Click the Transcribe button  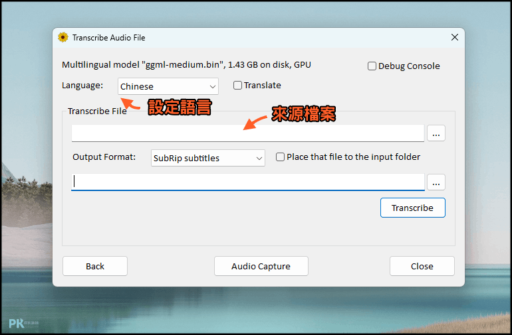[x=413, y=208]
